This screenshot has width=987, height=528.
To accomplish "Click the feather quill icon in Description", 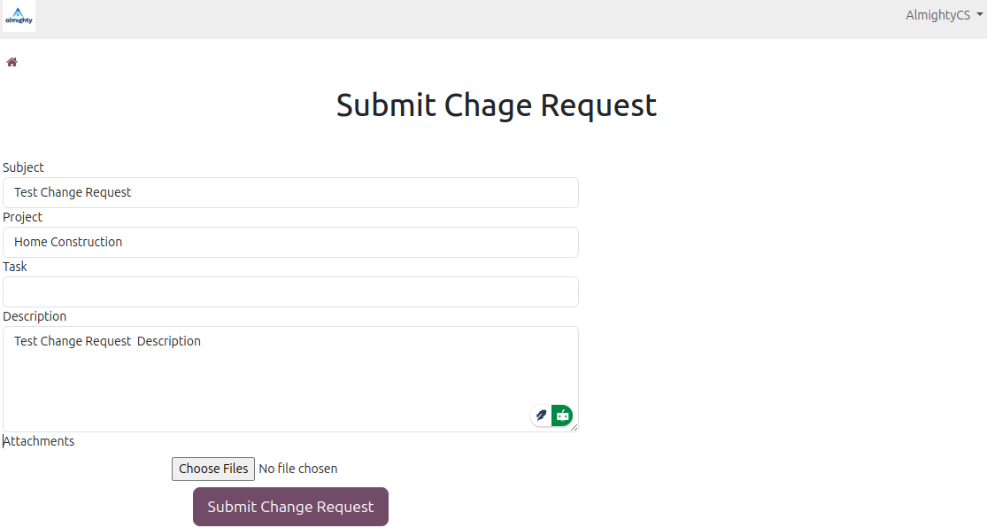I will [x=541, y=415].
